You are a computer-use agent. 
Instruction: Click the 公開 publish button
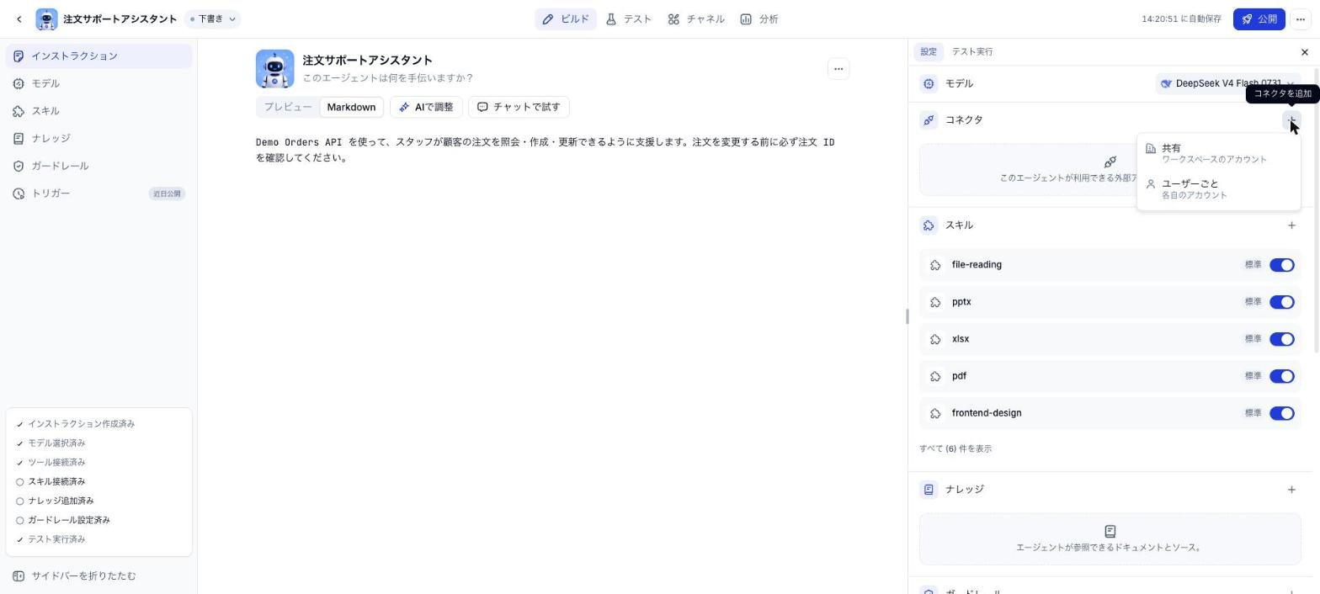tap(1259, 19)
